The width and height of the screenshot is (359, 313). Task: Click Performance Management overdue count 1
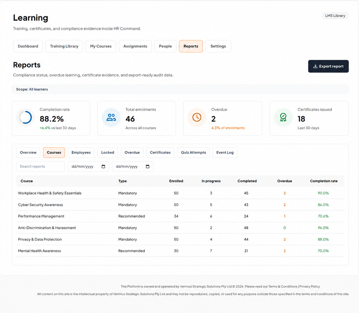(285, 216)
